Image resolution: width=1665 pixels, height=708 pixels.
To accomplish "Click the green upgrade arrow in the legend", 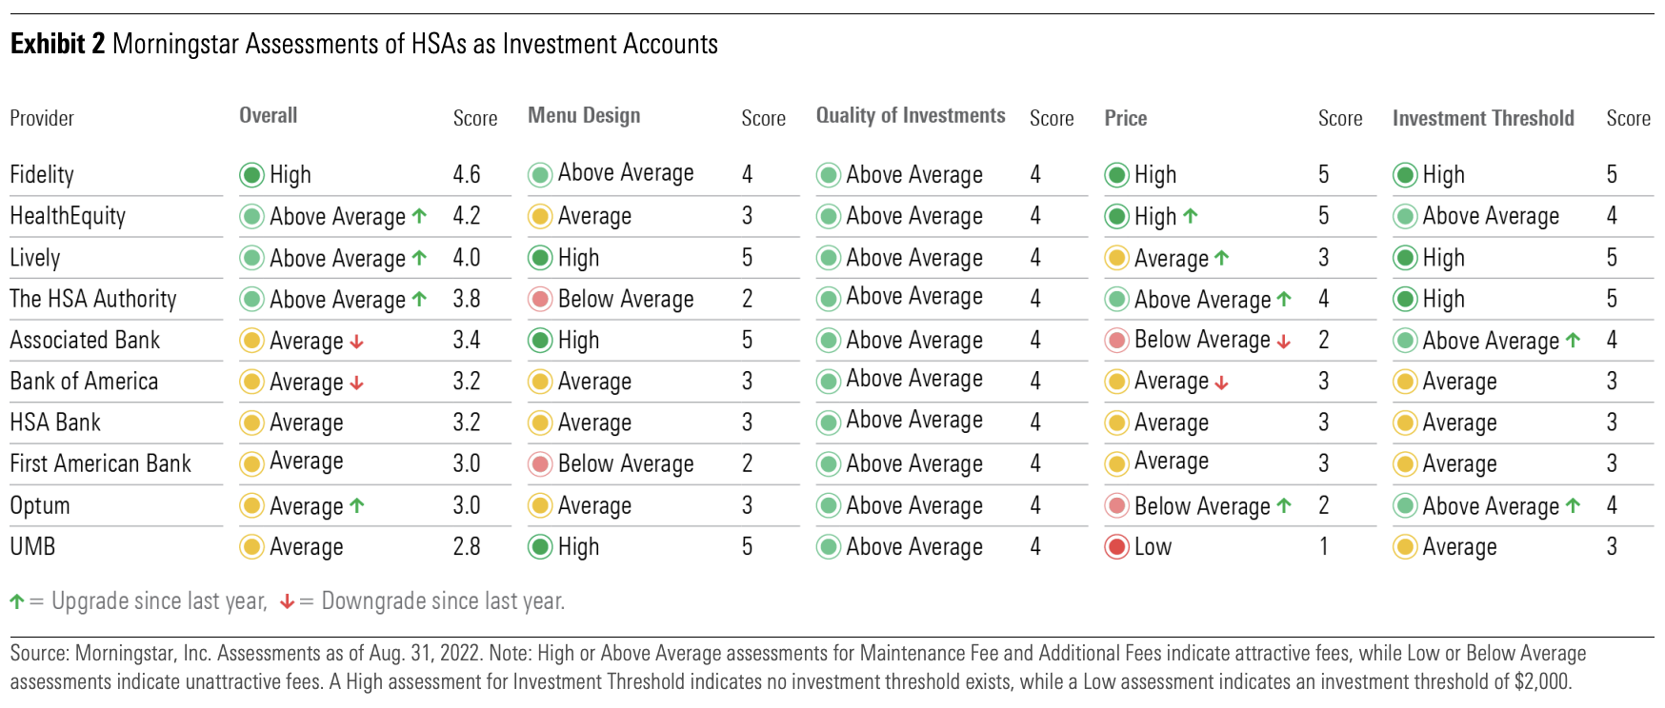I will coord(17,601).
